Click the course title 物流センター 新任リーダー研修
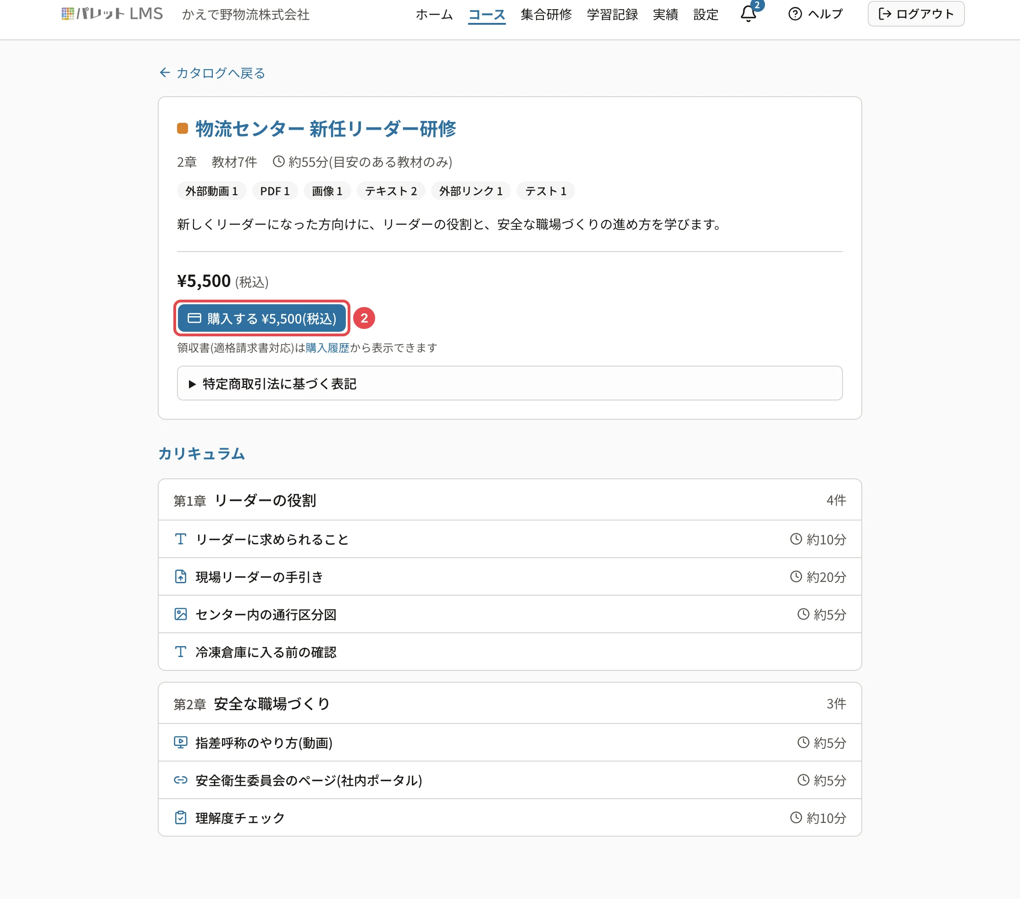Image resolution: width=1020 pixels, height=899 pixels. 325,129
